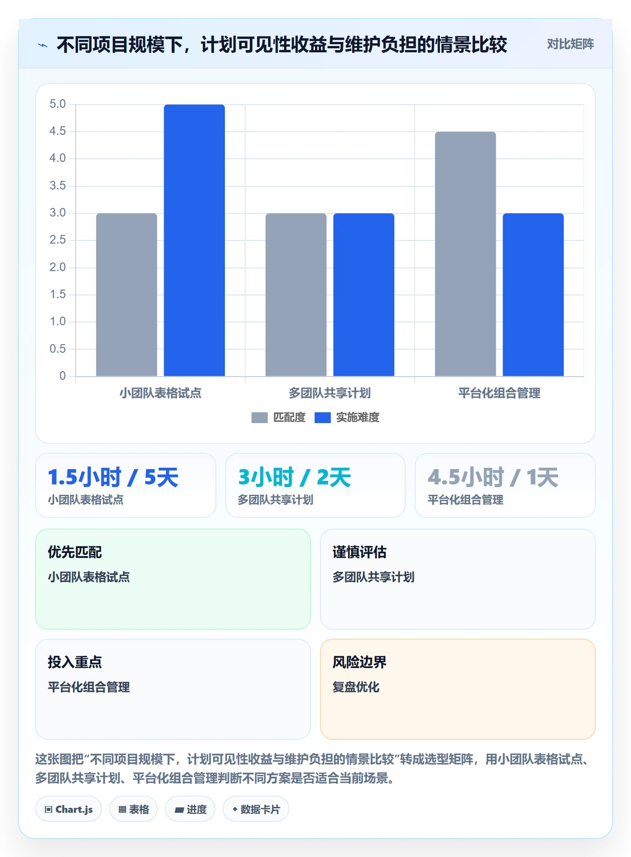Click the gray bar for 平台化组合管理
The height and width of the screenshot is (857, 631).
[x=466, y=254]
